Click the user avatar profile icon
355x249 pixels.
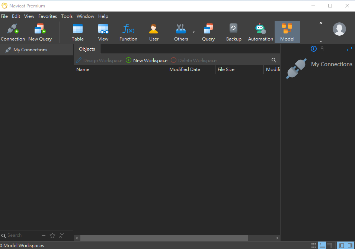tap(339, 29)
